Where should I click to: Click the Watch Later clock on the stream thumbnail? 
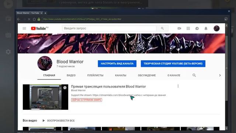pyautogui.click(x=65, y=88)
